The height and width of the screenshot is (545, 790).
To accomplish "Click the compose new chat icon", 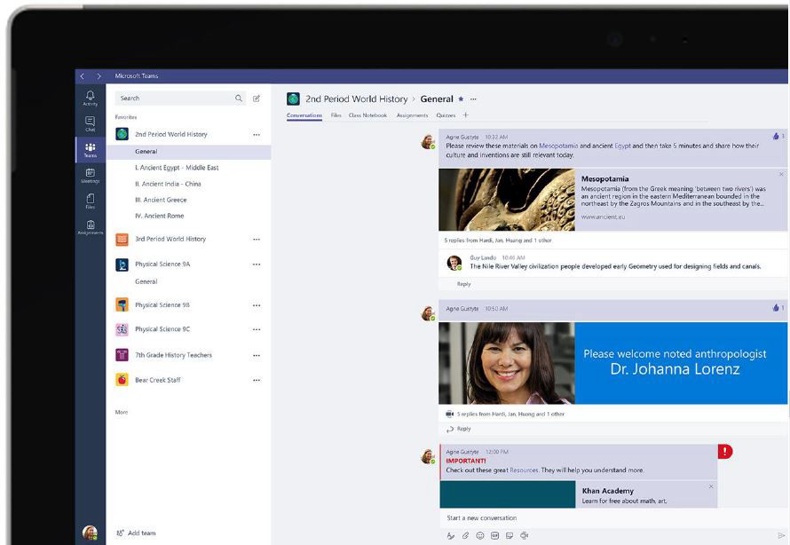I will click(x=257, y=99).
